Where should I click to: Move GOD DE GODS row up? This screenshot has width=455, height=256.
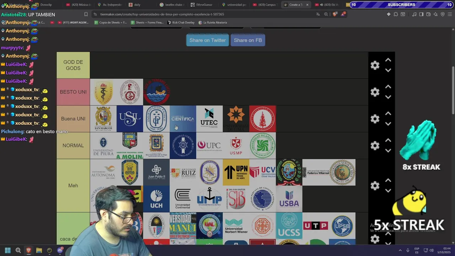[388, 60]
